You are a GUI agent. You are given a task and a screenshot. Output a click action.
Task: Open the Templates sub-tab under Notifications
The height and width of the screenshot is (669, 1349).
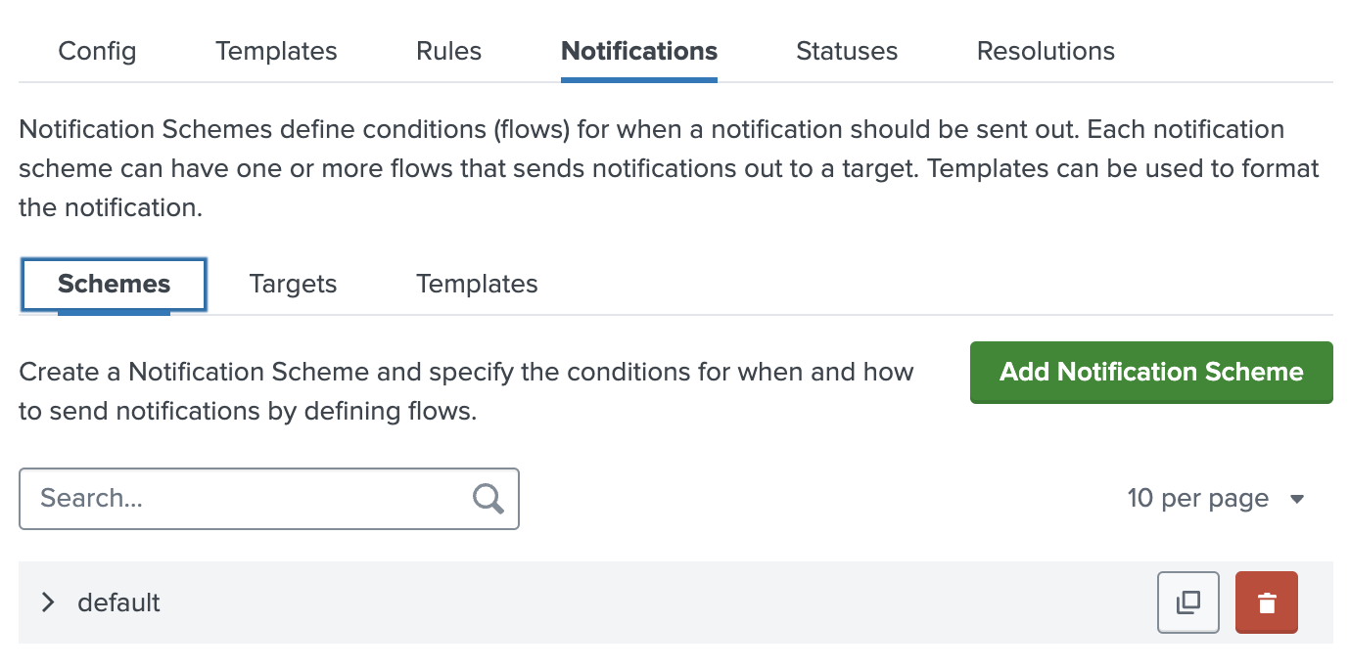pos(477,284)
